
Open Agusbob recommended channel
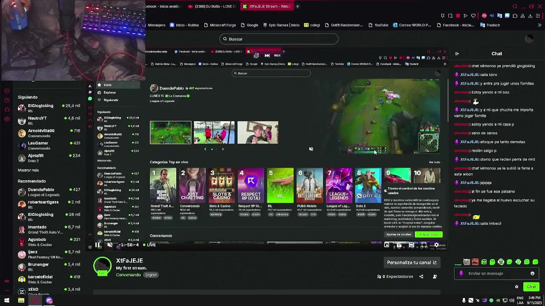click(x=49, y=242)
